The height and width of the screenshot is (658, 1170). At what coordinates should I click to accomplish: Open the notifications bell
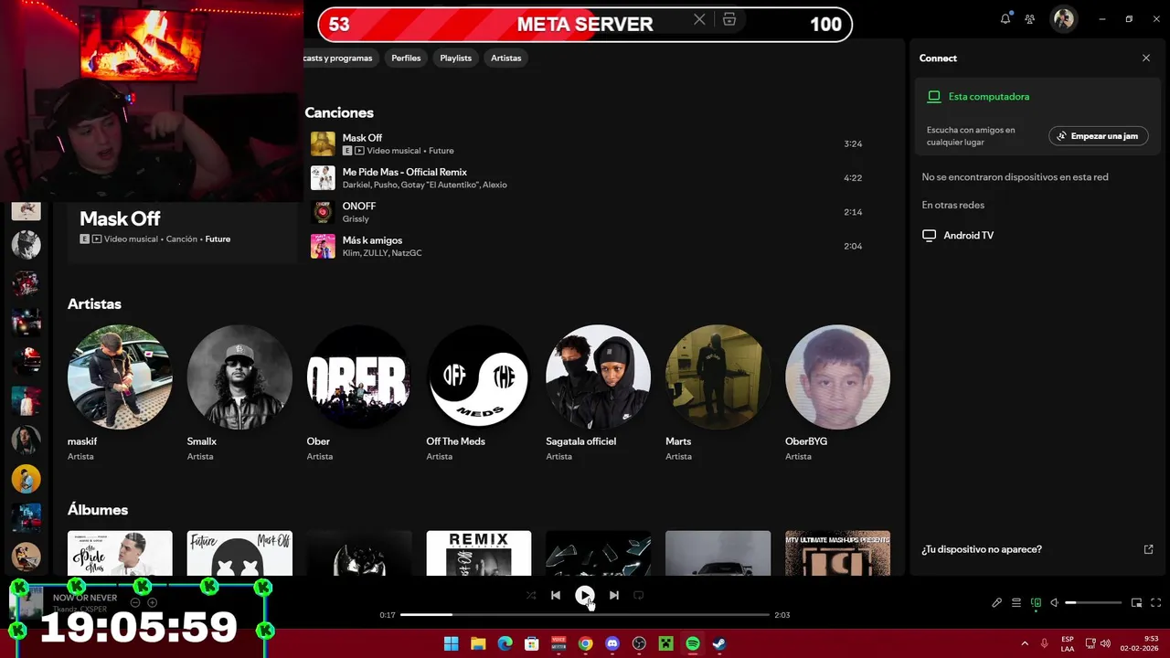tap(1005, 18)
